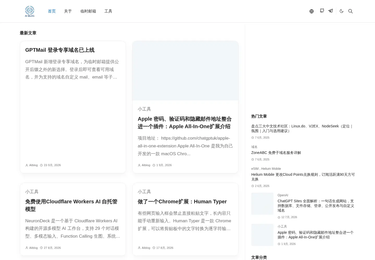Open article GPTMail 登录专享域名已上线
The width and height of the screenshot is (375, 260).
pyautogui.click(x=60, y=50)
